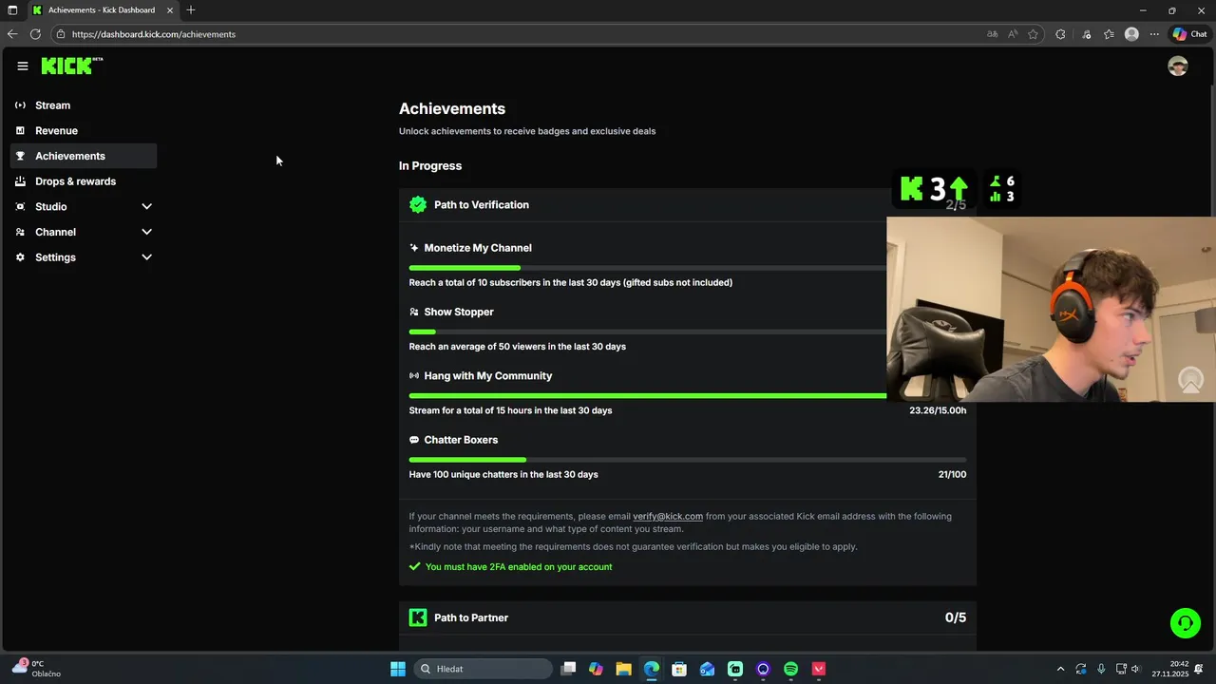Click the Settings gear icon in sidebar
1216x684 pixels.
pyautogui.click(x=20, y=257)
